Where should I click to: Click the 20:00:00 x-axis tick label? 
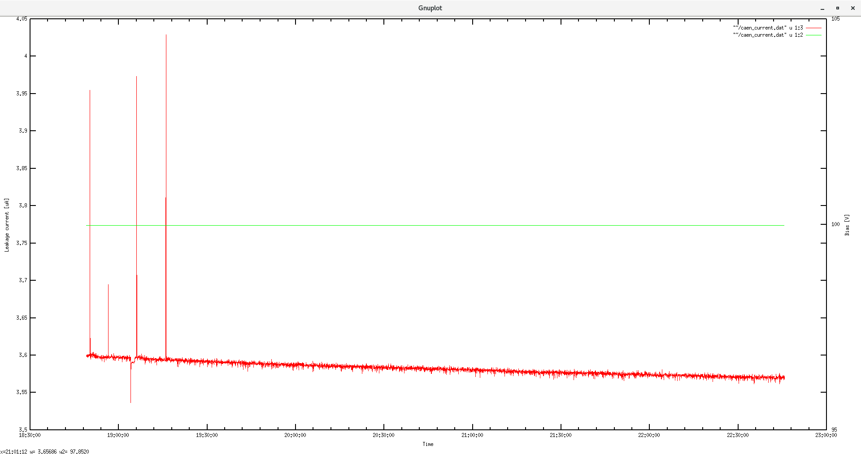[295, 435]
